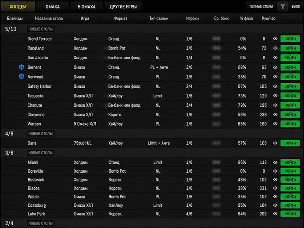Sort by % флоп column
The image size is (304, 228).
click(246, 19)
